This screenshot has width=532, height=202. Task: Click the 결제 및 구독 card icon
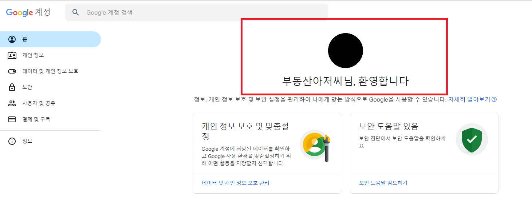point(12,119)
